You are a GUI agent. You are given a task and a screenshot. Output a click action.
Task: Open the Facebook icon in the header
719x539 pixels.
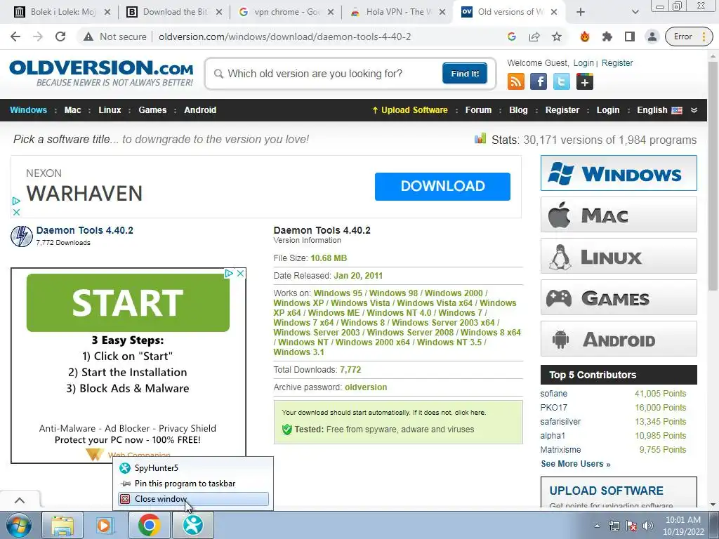point(539,82)
